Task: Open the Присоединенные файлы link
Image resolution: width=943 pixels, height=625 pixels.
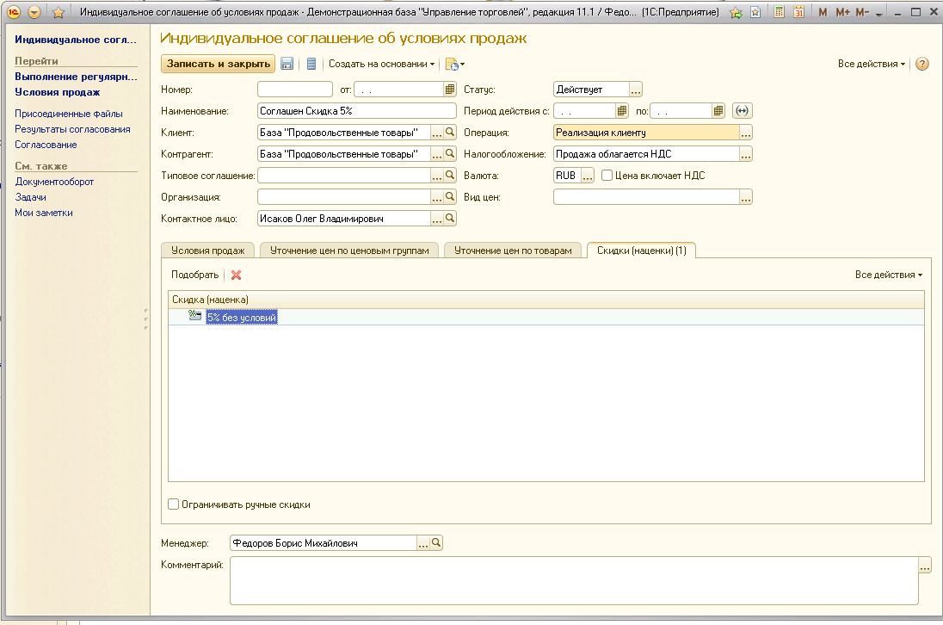Action: [x=69, y=114]
